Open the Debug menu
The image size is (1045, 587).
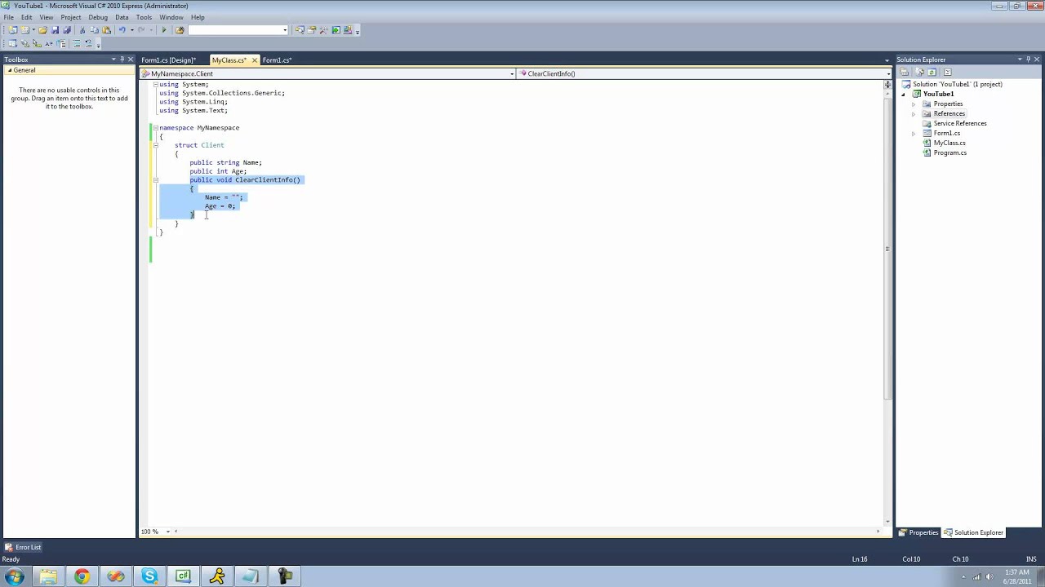(98, 17)
